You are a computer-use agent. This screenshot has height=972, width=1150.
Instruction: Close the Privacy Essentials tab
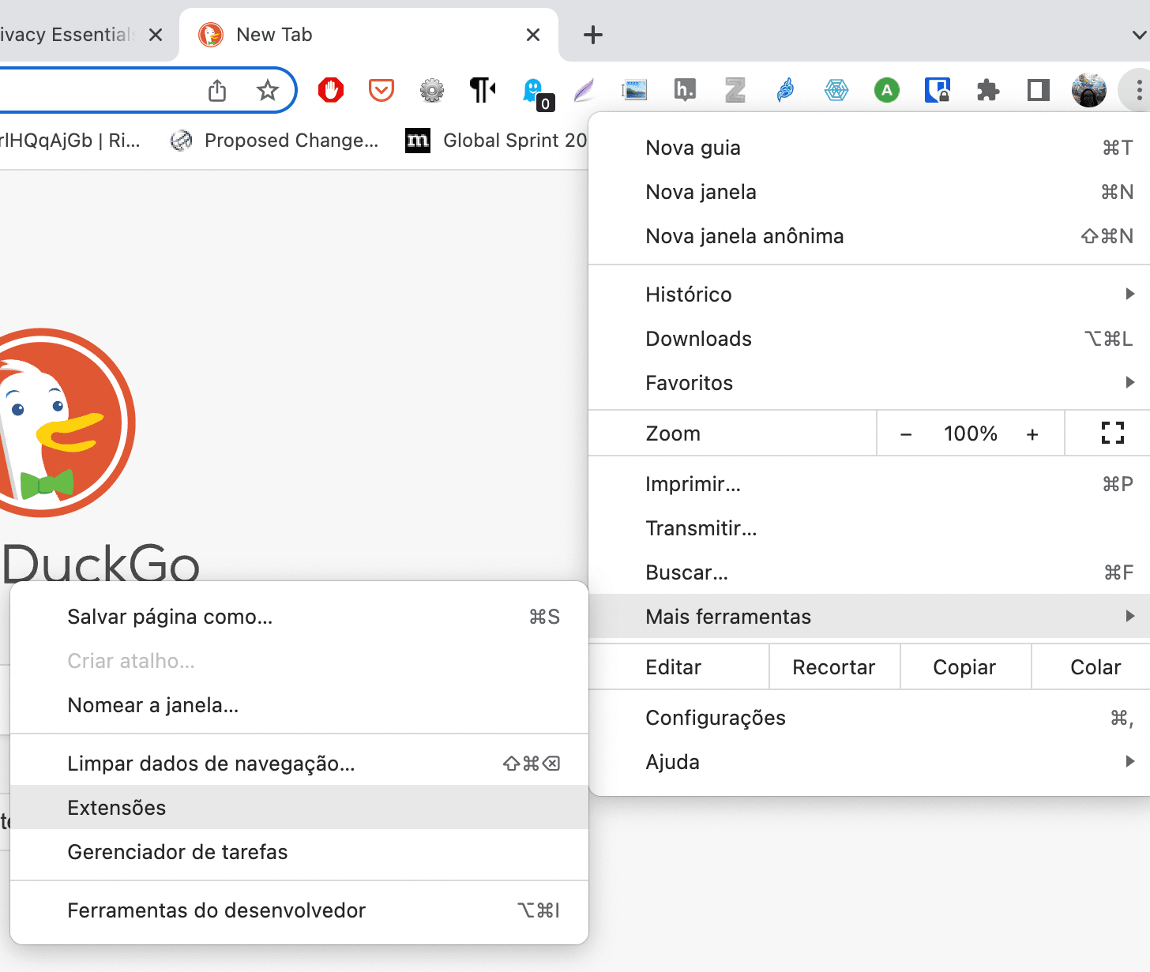[x=156, y=35]
